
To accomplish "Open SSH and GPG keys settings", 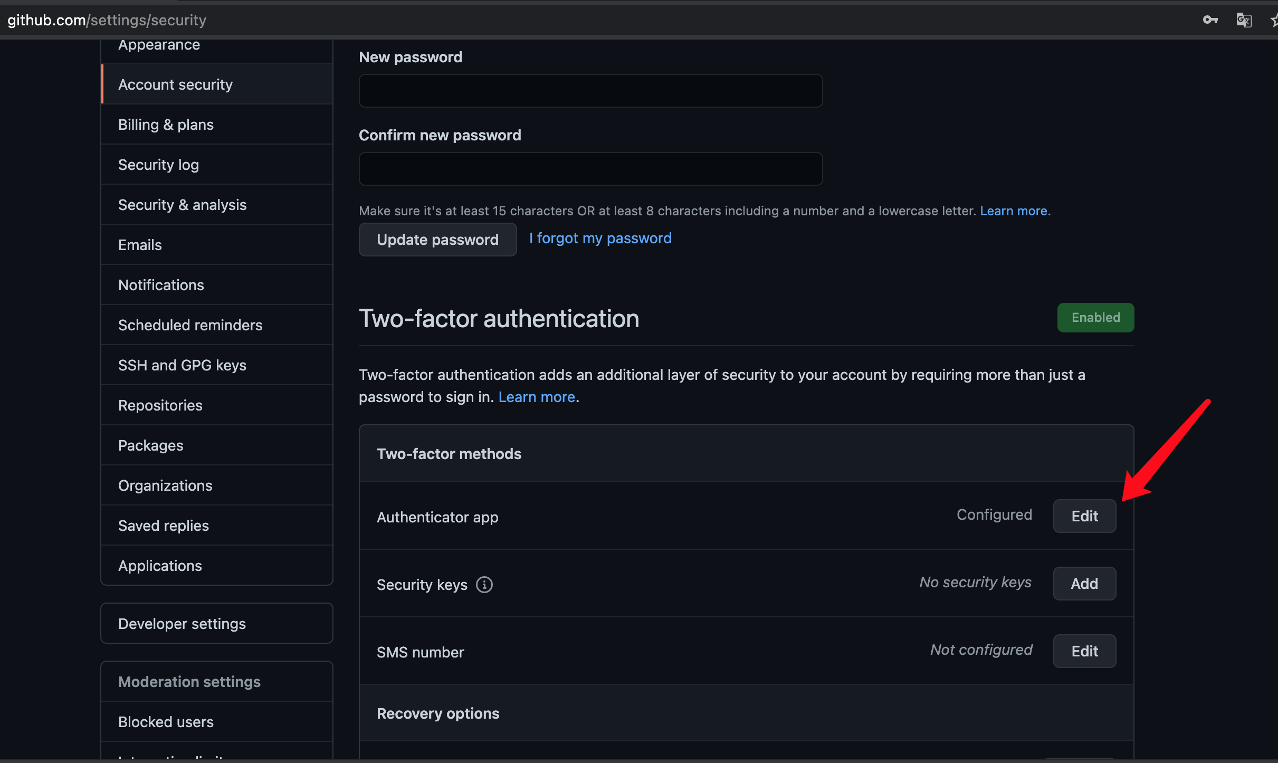I will (182, 365).
